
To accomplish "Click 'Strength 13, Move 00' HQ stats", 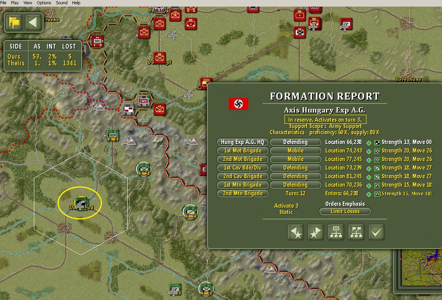I will [x=407, y=142].
